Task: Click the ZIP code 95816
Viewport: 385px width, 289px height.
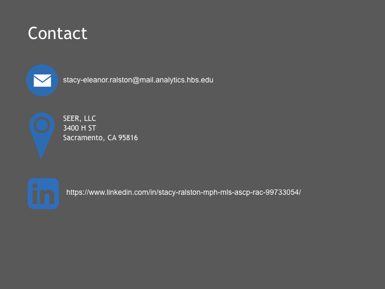Action: [x=128, y=138]
